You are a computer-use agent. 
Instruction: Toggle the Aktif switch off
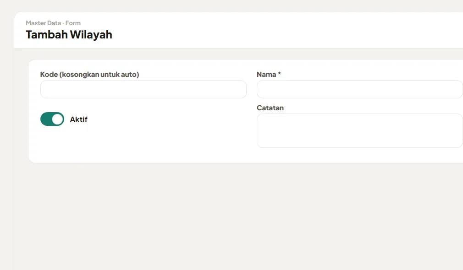tap(52, 119)
